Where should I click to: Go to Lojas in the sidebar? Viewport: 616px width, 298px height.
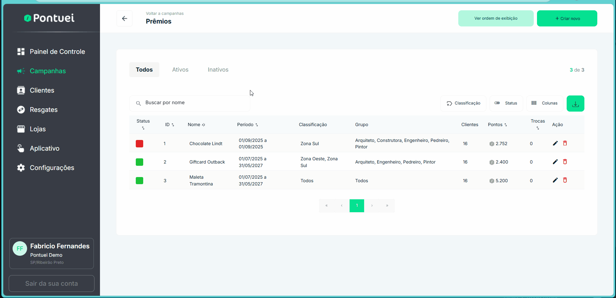click(37, 129)
